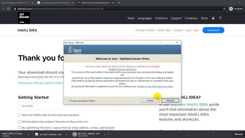The image size is (245, 138).
Task: Open the Buy link
Action: pyautogui.click(x=196, y=30)
